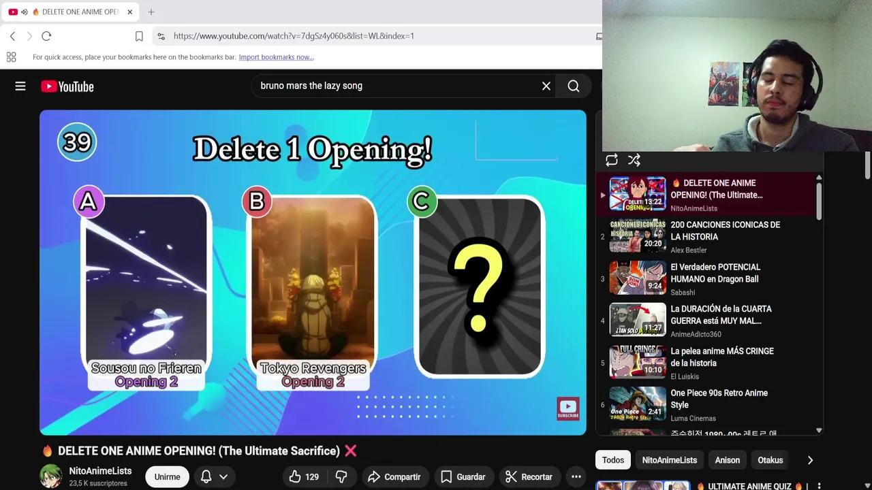This screenshot has width=872, height=490.
Task: Show more filter chips with the arrow
Action: 810,460
